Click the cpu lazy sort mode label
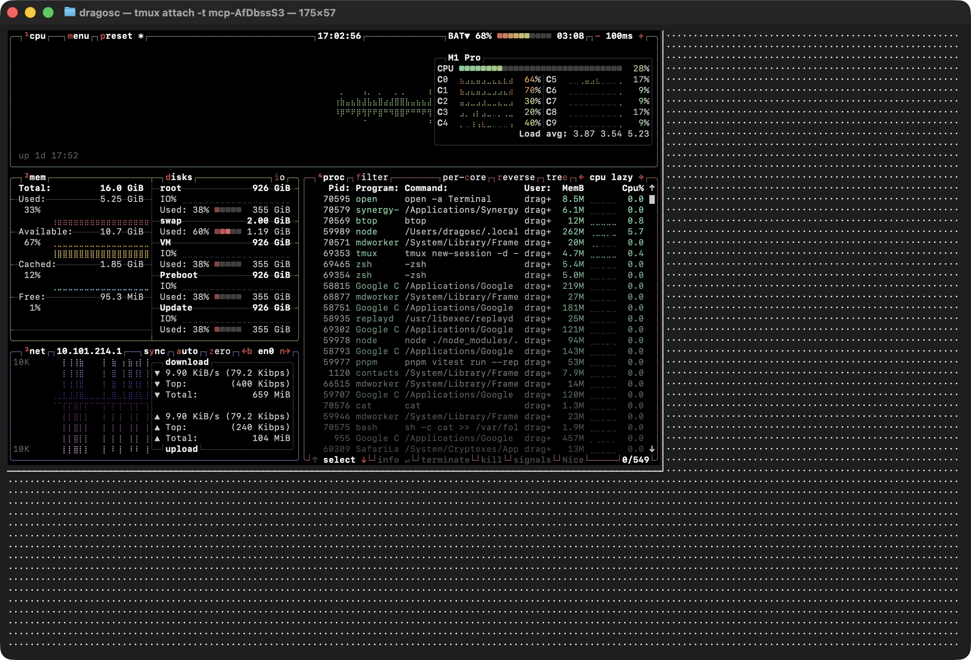Image resolution: width=971 pixels, height=660 pixels. [x=611, y=177]
